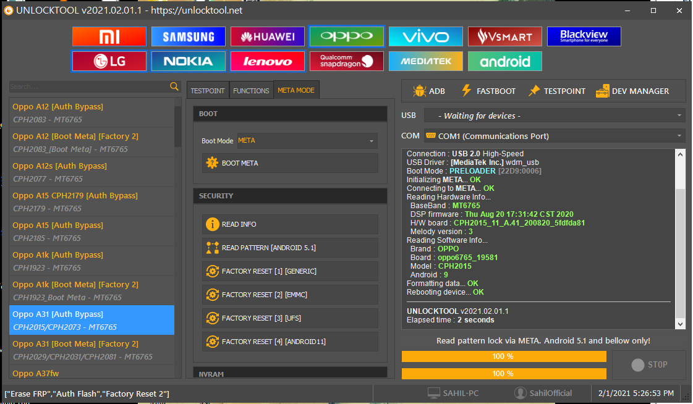Select the Vsmart brand logo
This screenshot has height=404, width=693.
click(x=504, y=36)
